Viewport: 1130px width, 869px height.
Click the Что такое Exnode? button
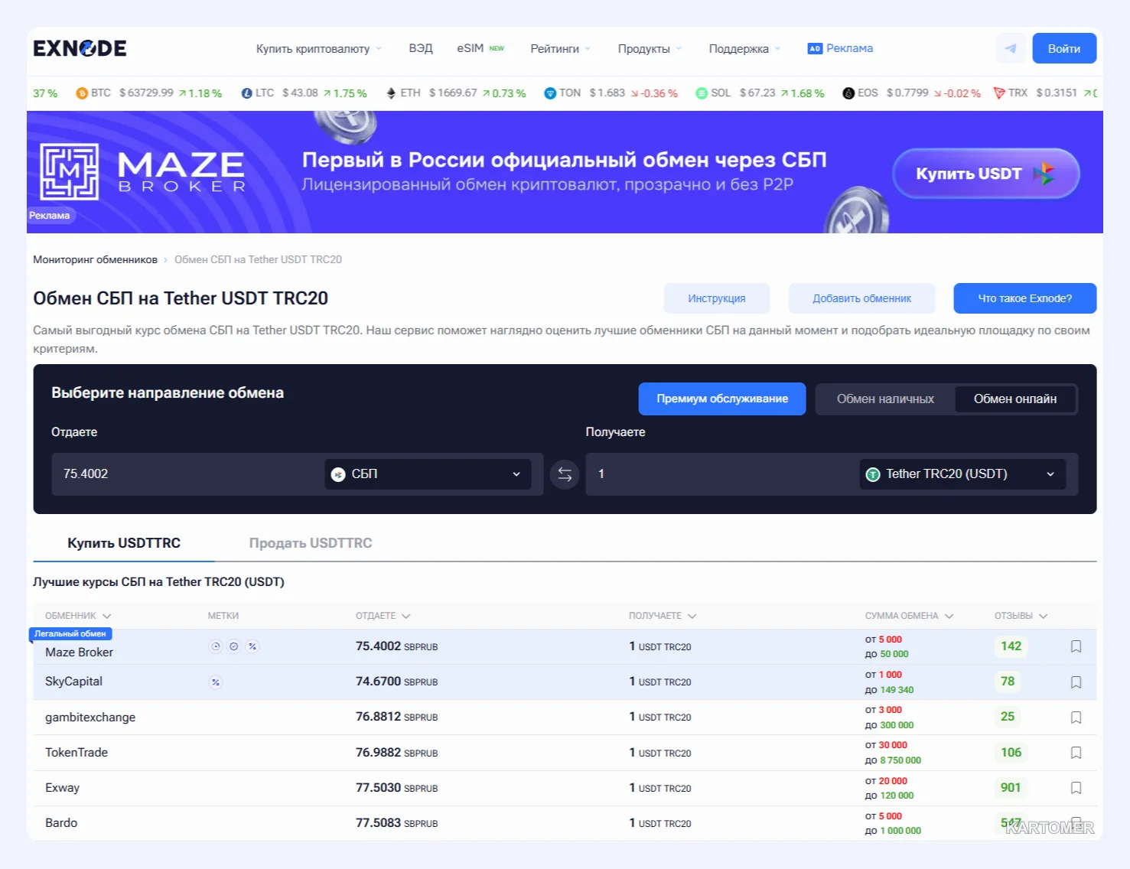[x=1025, y=298]
